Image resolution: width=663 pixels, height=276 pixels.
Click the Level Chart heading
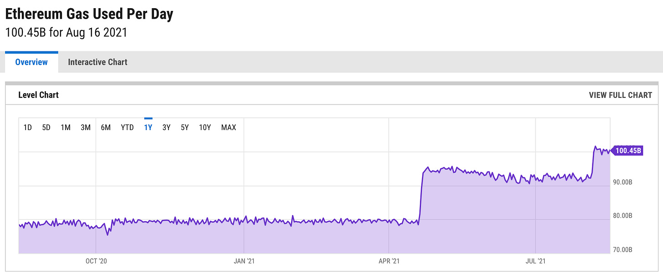(x=38, y=95)
